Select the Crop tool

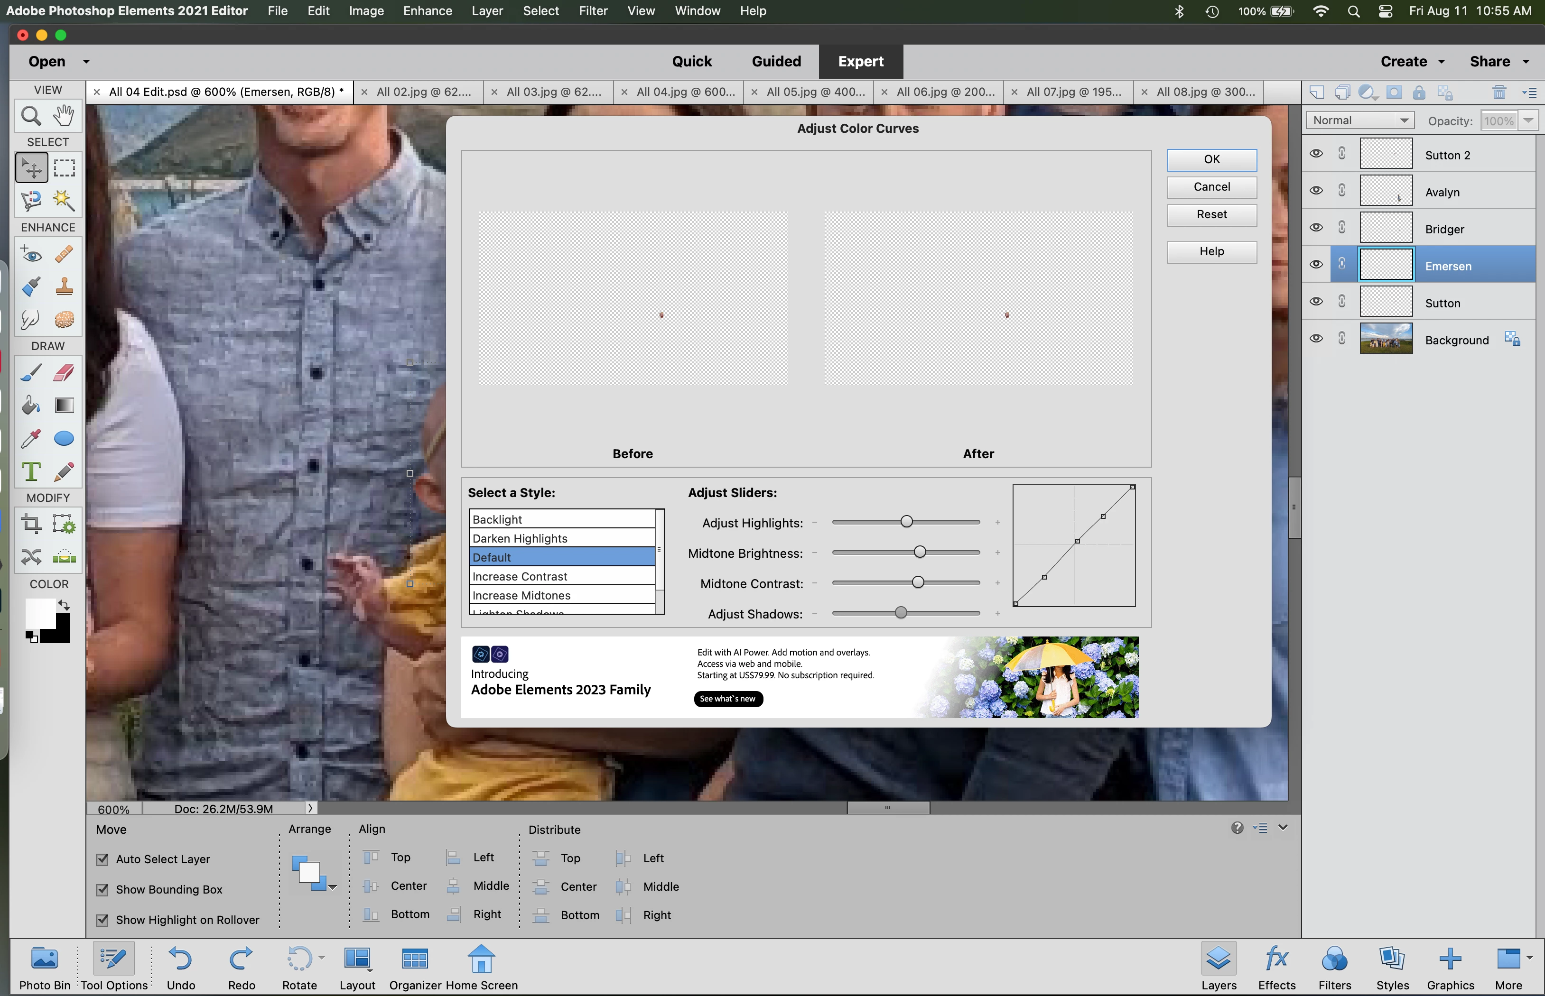(31, 523)
